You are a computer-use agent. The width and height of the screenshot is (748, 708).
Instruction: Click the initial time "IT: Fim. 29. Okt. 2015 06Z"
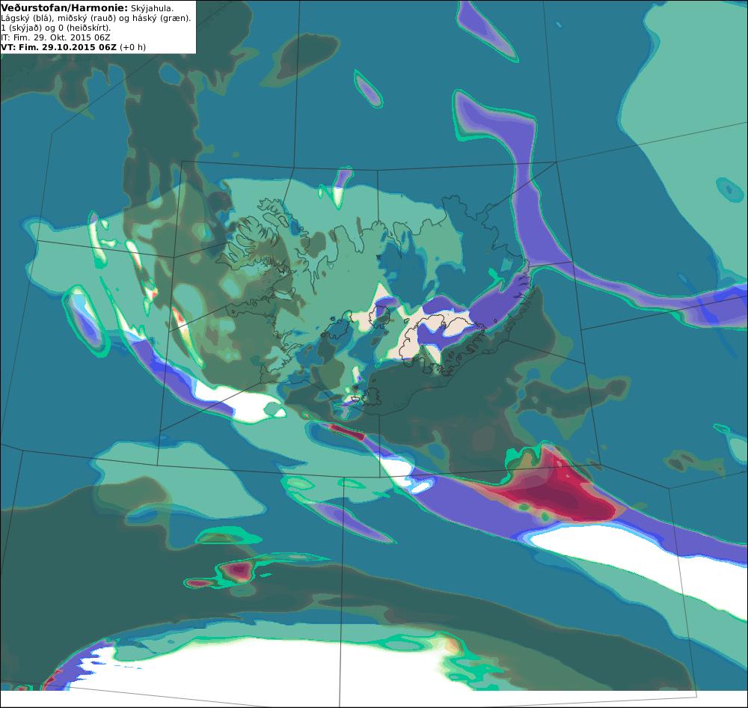(56, 37)
